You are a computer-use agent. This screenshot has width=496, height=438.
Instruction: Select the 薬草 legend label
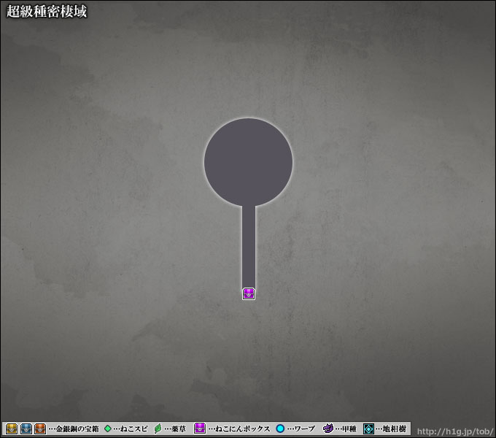[x=177, y=429]
